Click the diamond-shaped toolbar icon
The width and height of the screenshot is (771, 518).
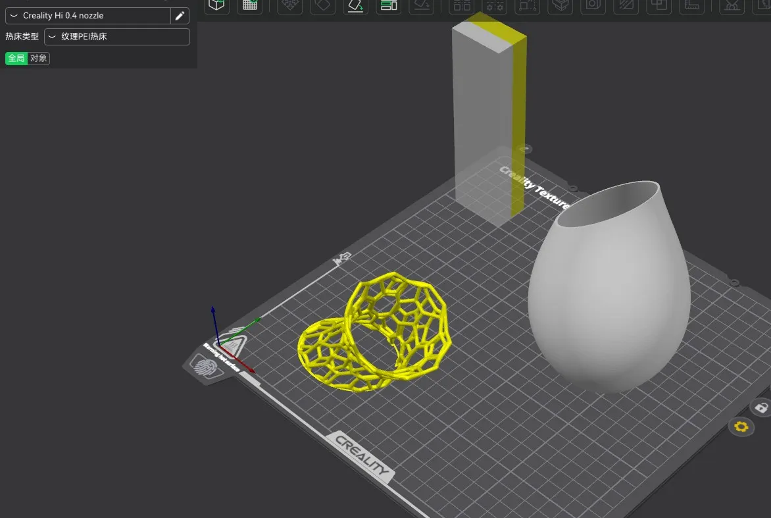click(322, 6)
